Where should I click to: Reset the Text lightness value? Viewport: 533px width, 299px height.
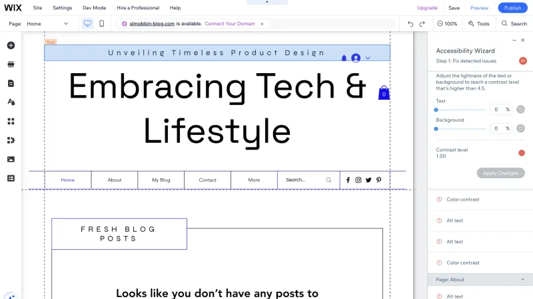tap(520, 110)
